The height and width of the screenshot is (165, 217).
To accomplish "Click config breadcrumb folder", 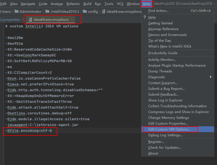I will click(90, 12).
